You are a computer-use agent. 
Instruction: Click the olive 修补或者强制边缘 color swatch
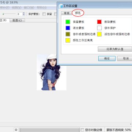click(68, 34)
